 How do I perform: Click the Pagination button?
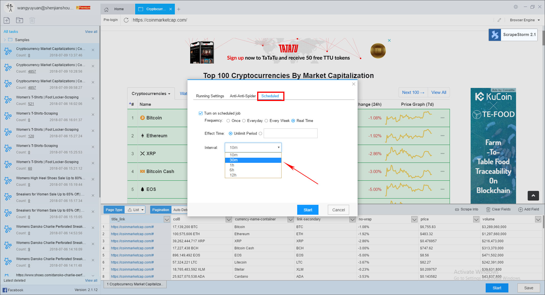pyautogui.click(x=160, y=210)
